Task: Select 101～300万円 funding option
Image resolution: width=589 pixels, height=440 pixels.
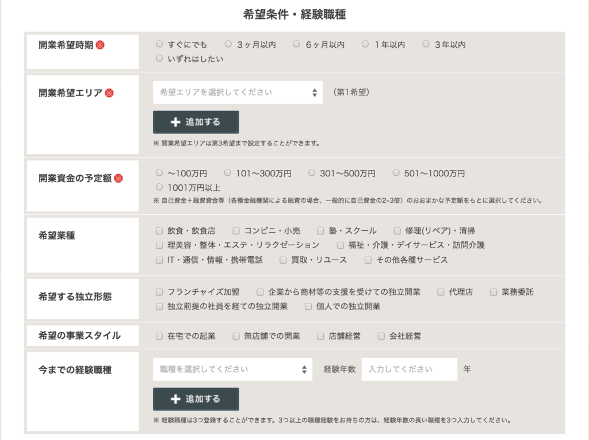Action: click(228, 173)
